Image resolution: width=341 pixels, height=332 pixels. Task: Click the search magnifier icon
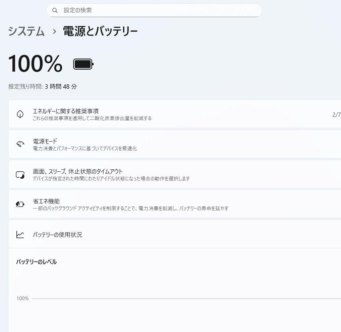click(55, 10)
